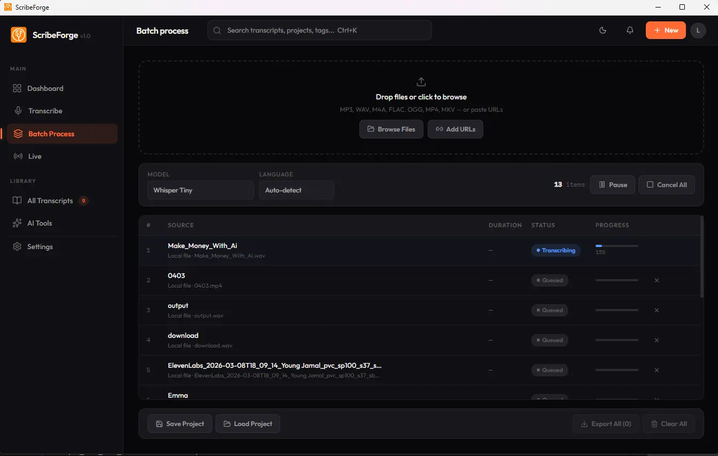718x456 pixels.
Task: Toggle dark mode with the moon icon
Action: pyautogui.click(x=603, y=30)
